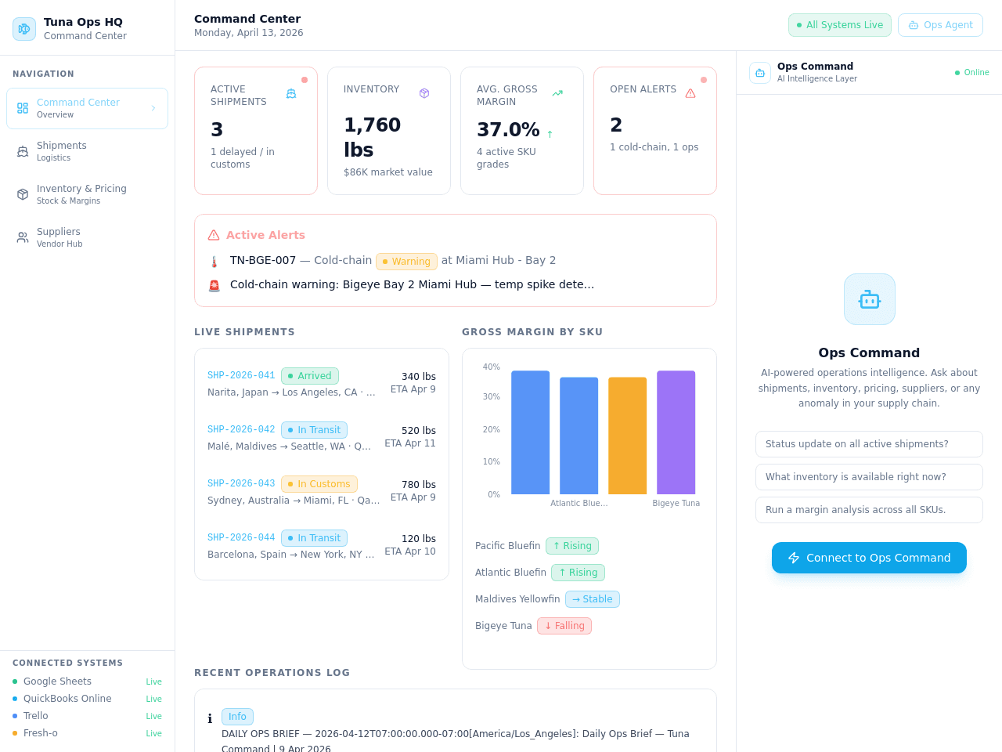The height and width of the screenshot is (752, 1002).
Task: Open Inventory & Pricing nav item
Action: coord(87,194)
